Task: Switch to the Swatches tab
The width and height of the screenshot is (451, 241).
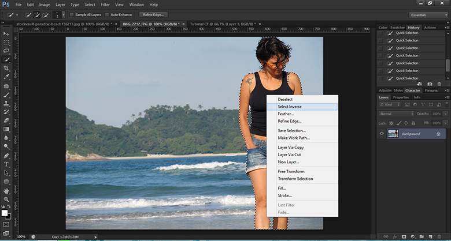Action: click(397, 27)
